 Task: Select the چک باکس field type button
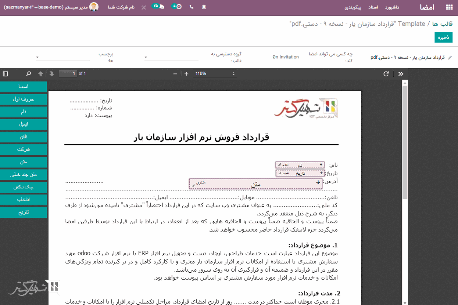click(x=24, y=187)
